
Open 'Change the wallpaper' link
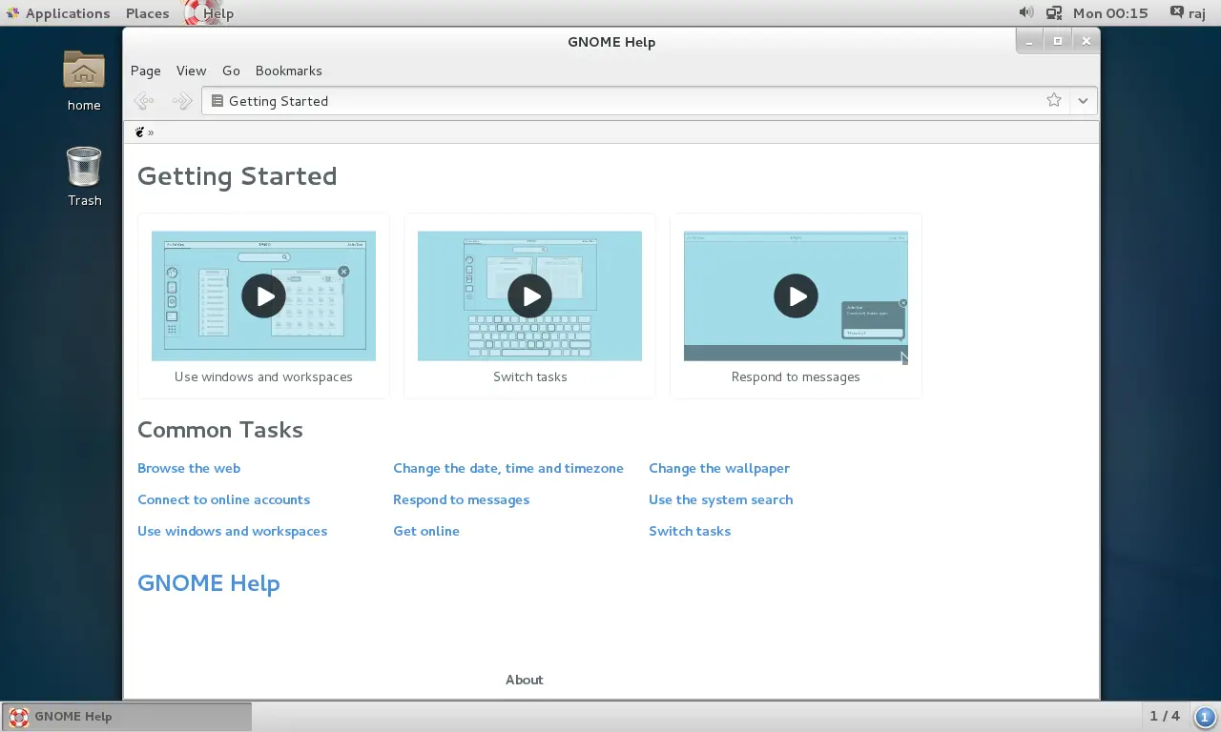(x=719, y=468)
